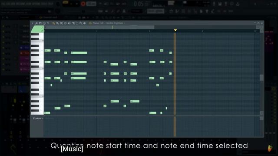Select the Paint brush tool
The image size is (278, 156).
pos(57,23)
